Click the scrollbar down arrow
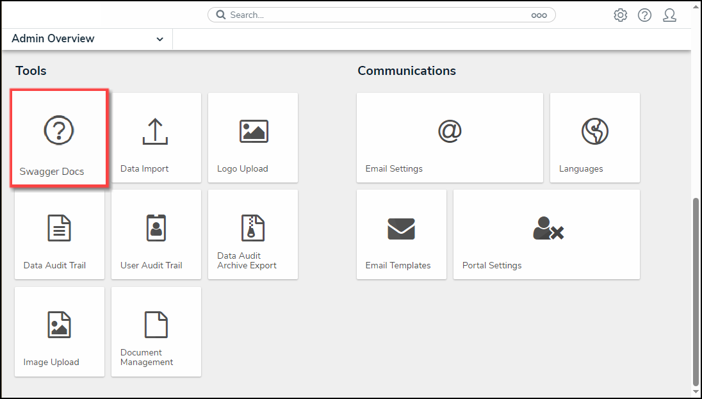 point(696,390)
